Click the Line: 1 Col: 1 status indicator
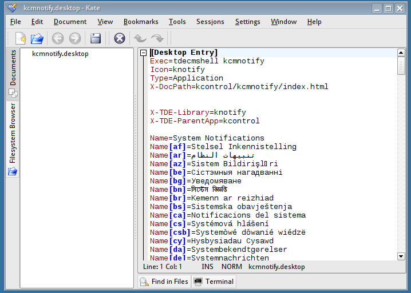This screenshot has width=411, height=293. click(162, 267)
